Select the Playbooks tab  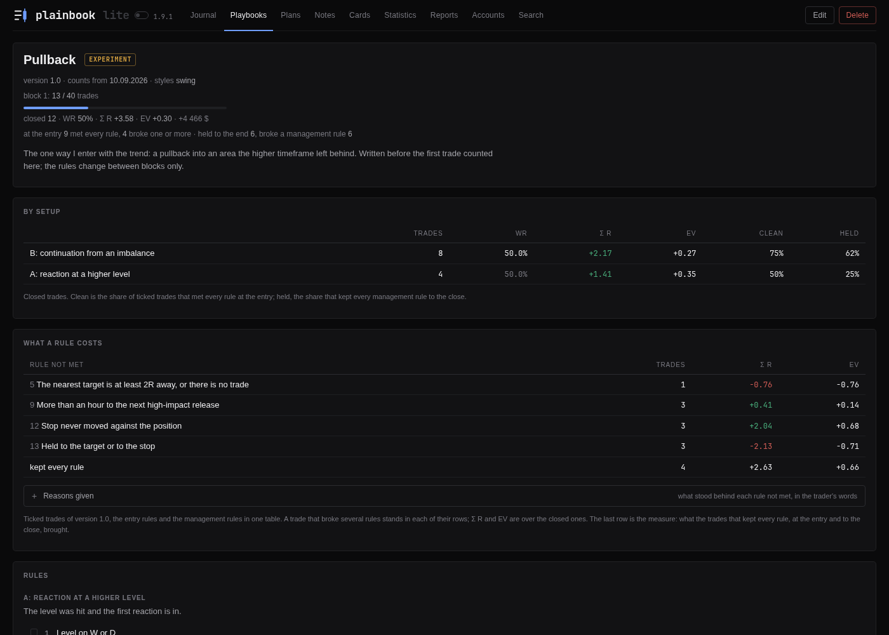(x=248, y=15)
